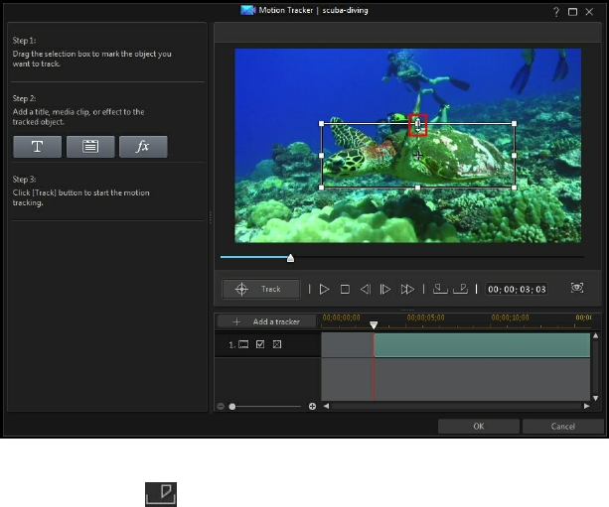Zoom out the timeline with minus icon
This screenshot has width=609, height=507.
click(221, 406)
